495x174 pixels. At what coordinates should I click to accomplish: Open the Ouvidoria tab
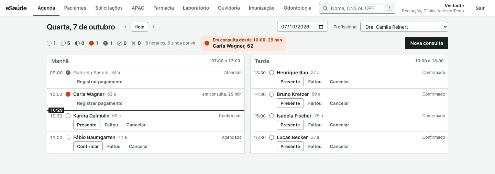[x=229, y=8]
